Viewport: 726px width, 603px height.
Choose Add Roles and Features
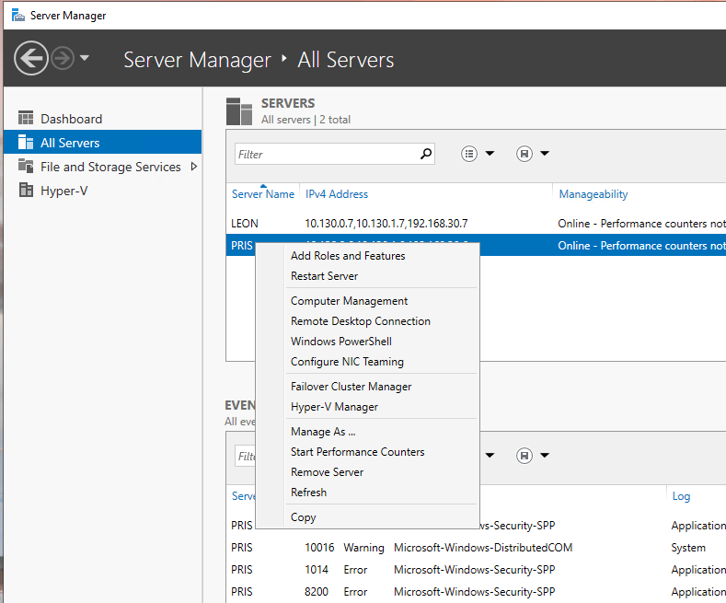point(348,256)
